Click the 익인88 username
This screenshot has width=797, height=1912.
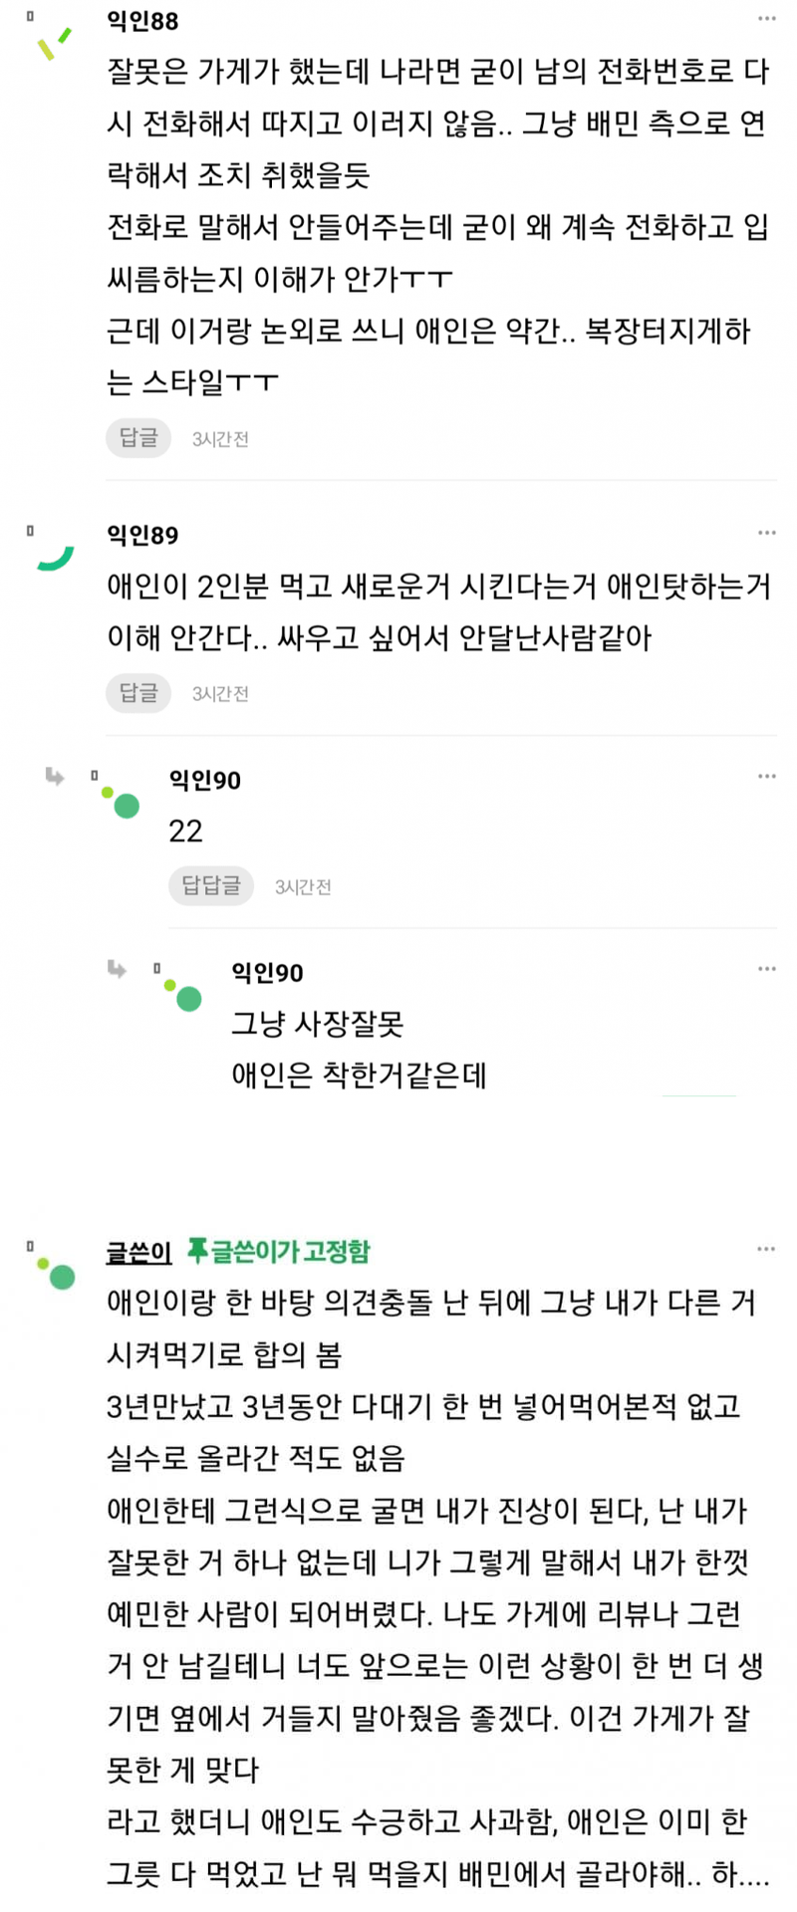point(142,20)
